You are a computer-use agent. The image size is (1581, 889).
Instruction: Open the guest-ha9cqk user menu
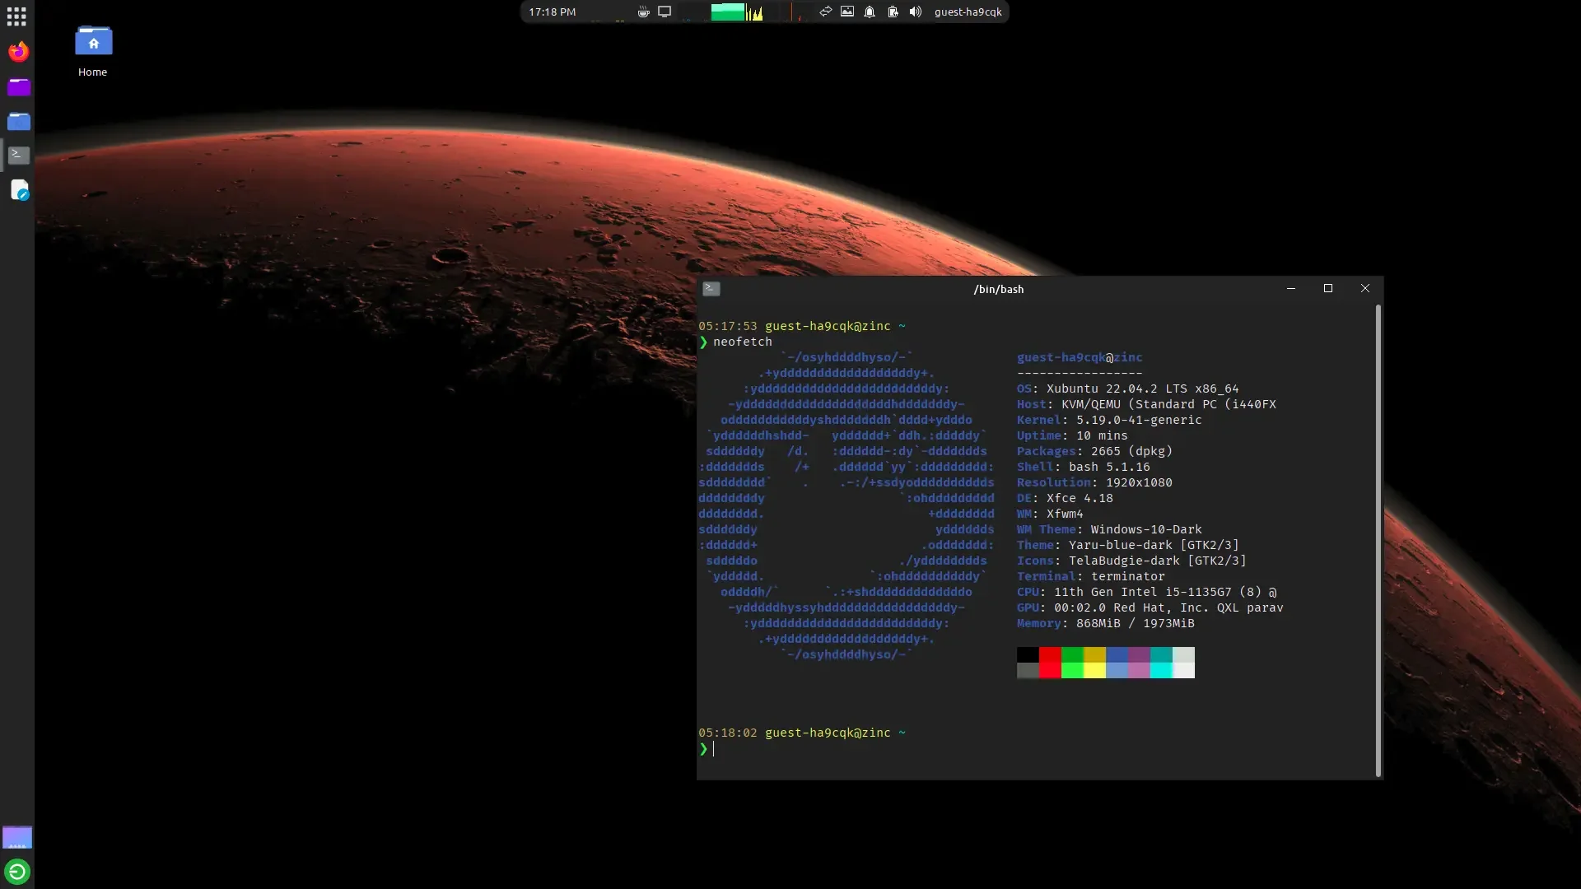968,12
